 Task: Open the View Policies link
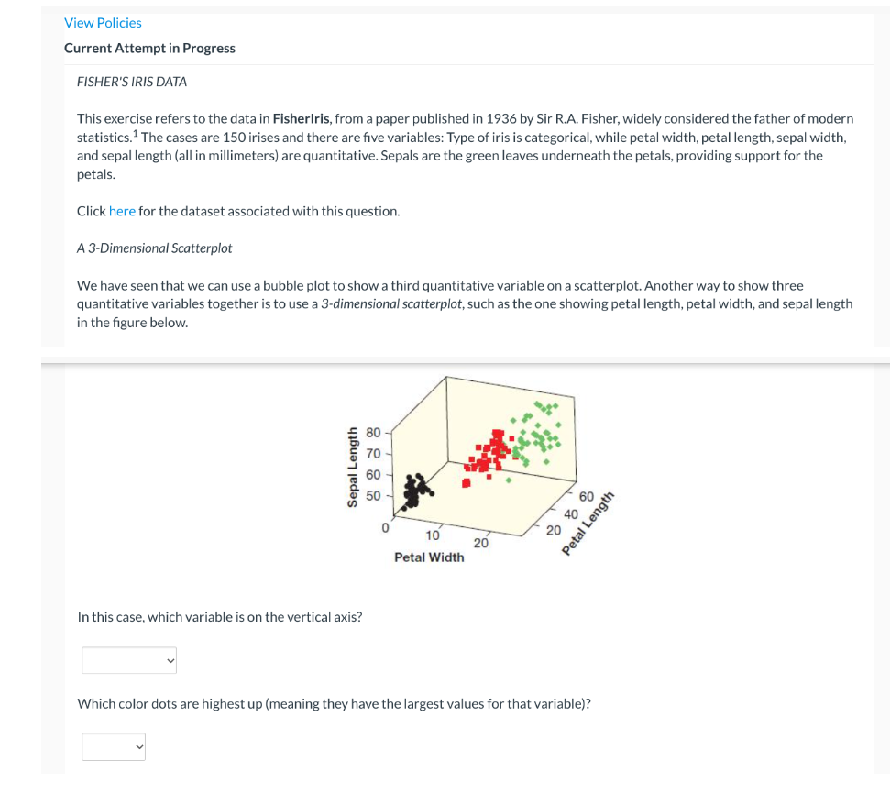[102, 22]
